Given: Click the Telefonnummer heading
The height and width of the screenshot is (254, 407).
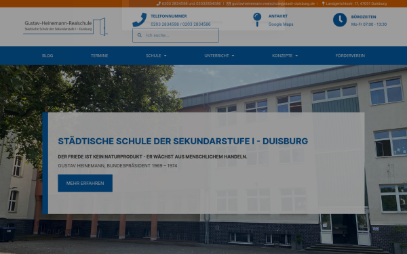Looking at the screenshot, I should pos(169,16).
